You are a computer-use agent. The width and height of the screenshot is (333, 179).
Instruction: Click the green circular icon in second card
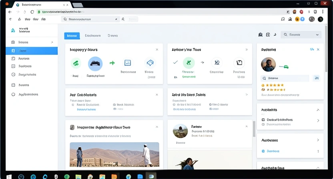[x=189, y=63]
